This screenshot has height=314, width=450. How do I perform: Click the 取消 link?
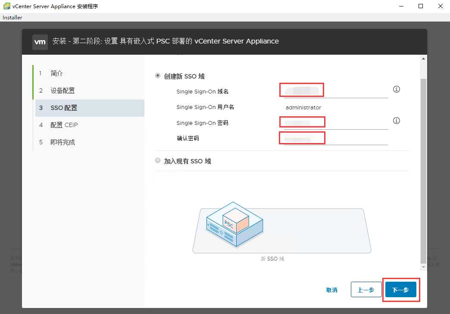click(331, 290)
